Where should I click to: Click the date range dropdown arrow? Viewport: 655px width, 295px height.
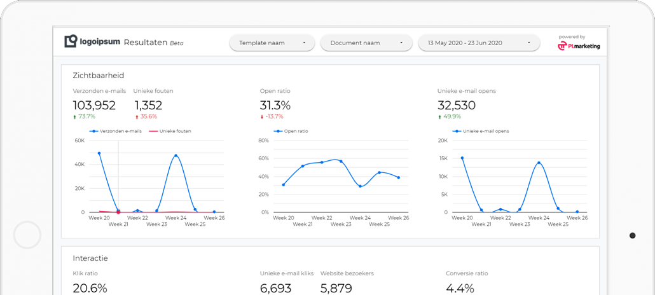click(529, 43)
